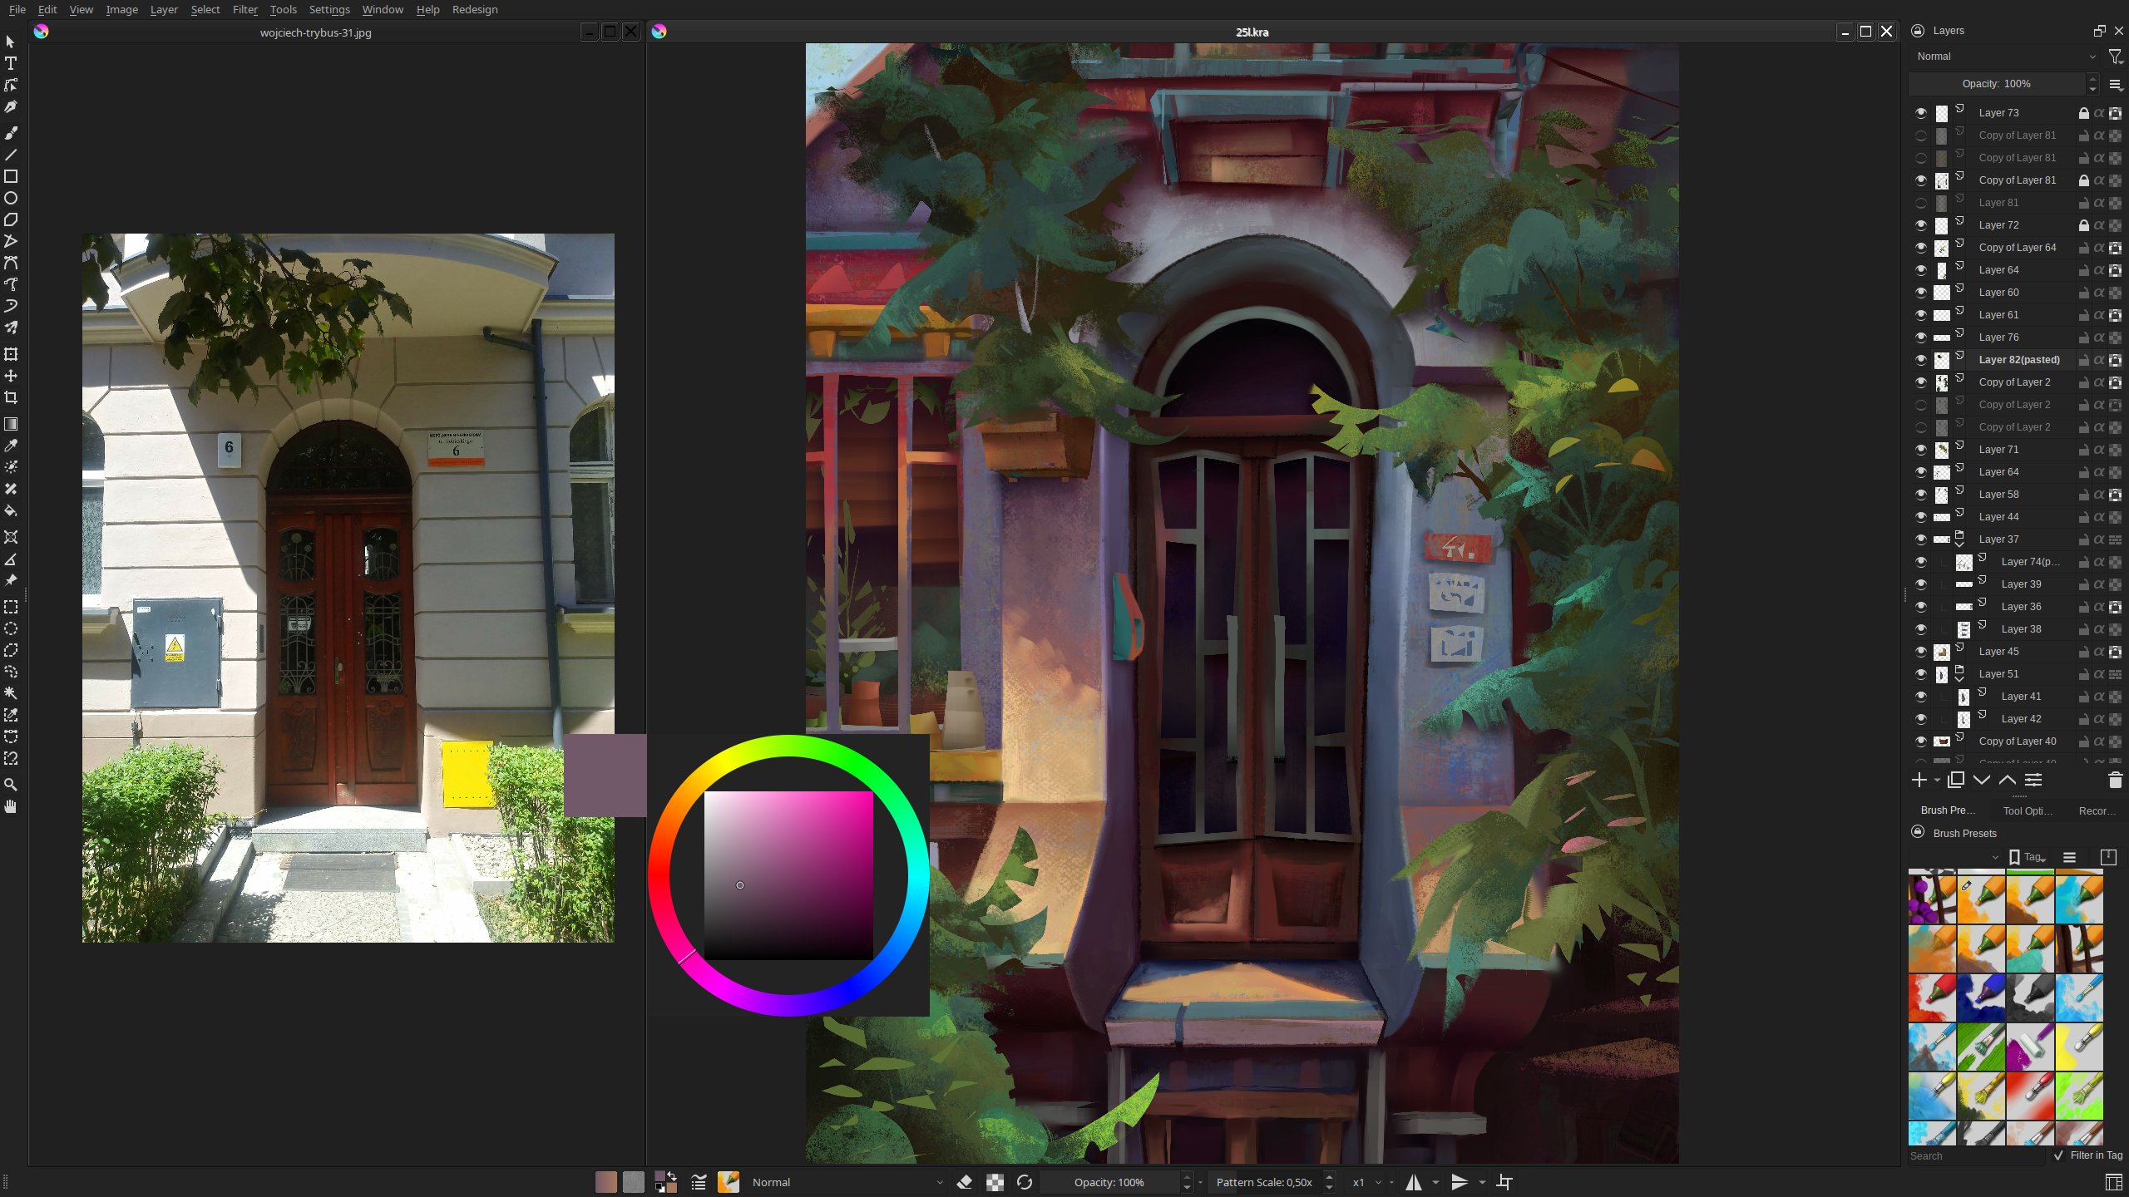Hide Layer 73 with eye icon

(x=1920, y=113)
